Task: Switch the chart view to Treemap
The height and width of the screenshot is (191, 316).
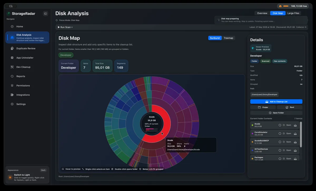Action: click(x=228, y=38)
